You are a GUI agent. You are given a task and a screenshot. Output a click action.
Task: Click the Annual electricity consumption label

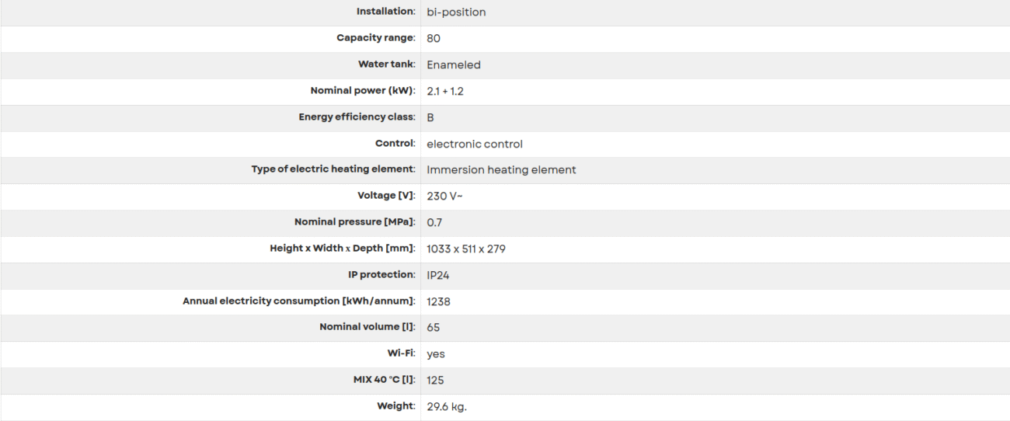click(299, 301)
